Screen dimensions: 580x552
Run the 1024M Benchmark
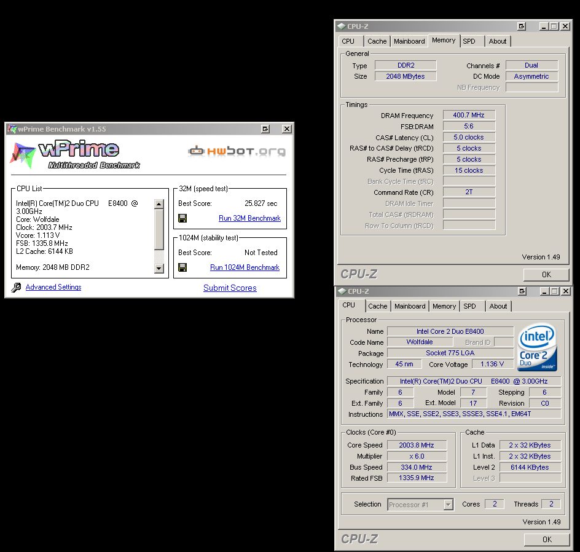[245, 267]
